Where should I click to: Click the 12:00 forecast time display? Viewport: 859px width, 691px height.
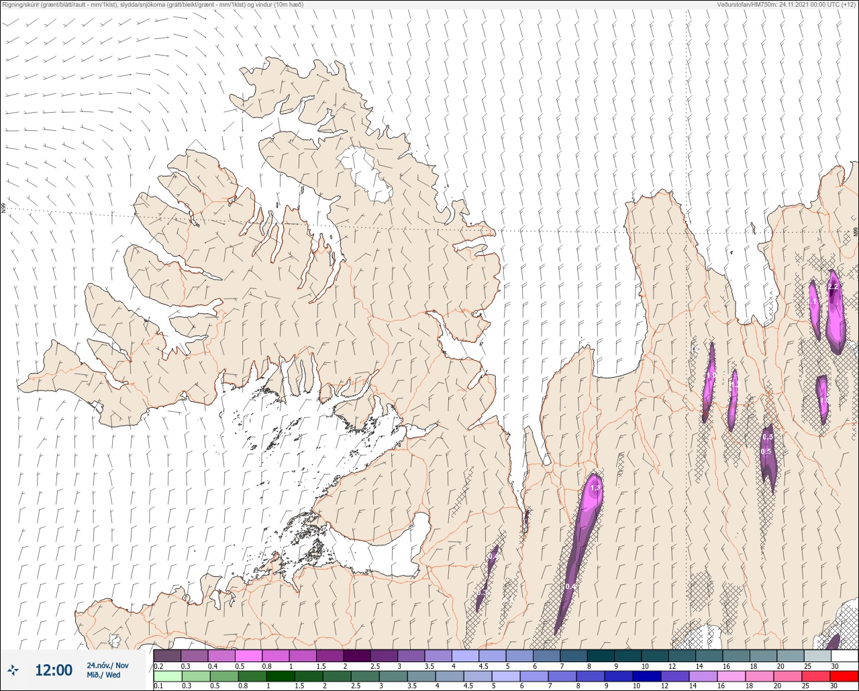[x=54, y=670]
